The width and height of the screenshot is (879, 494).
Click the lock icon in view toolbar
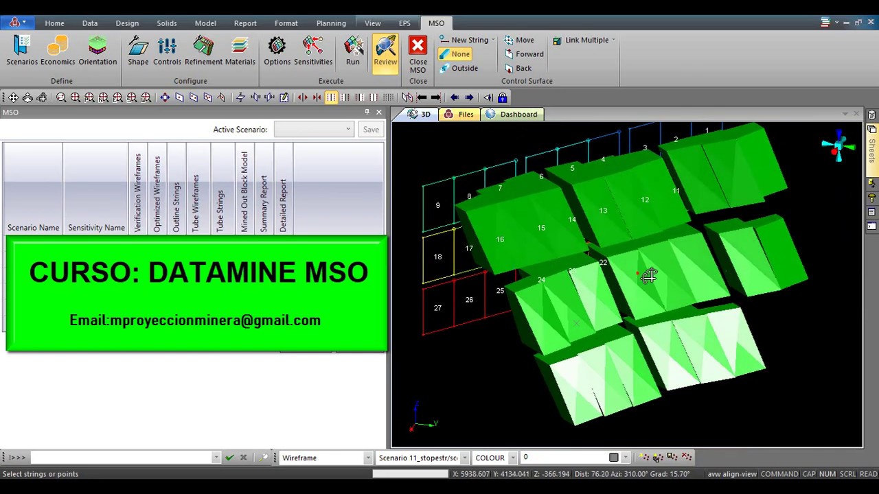pos(502,97)
